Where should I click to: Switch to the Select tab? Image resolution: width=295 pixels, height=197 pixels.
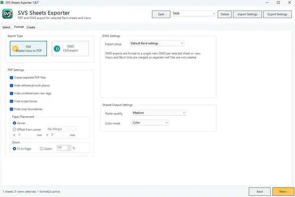click(x=6, y=27)
